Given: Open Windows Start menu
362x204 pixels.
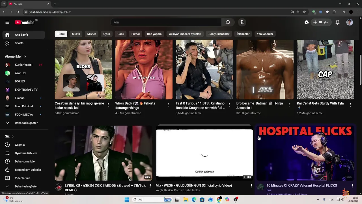Looking at the screenshot, I should pyautogui.click(x=127, y=199).
